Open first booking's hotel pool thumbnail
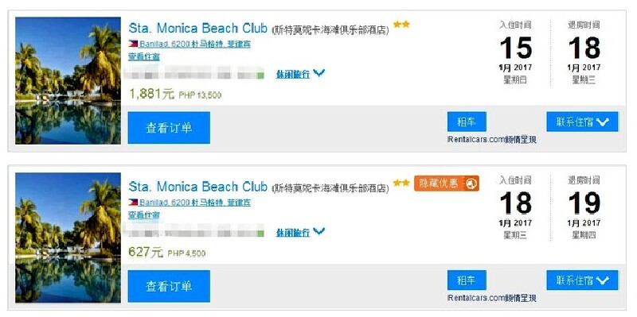 coord(68,80)
